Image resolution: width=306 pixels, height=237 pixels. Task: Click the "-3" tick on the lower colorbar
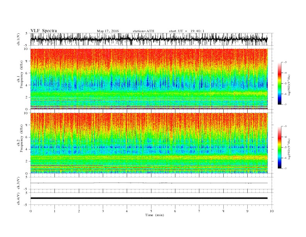(285, 126)
